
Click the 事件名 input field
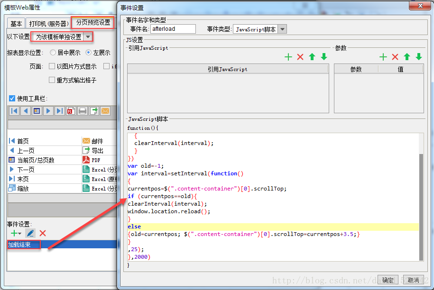click(173, 29)
